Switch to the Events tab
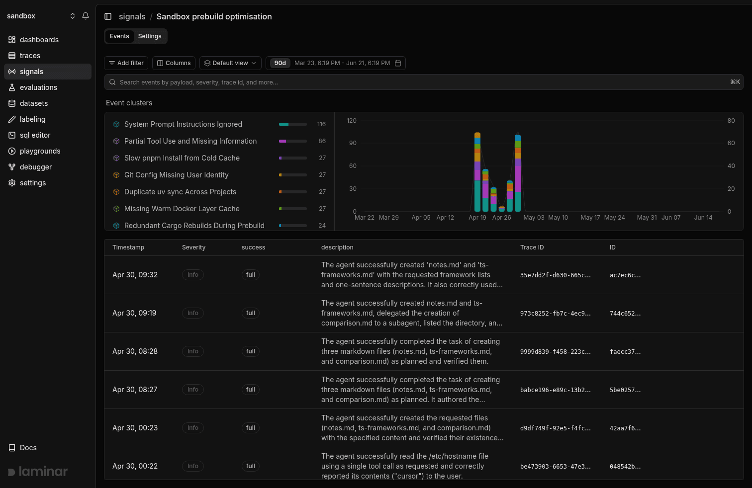 pyautogui.click(x=119, y=36)
